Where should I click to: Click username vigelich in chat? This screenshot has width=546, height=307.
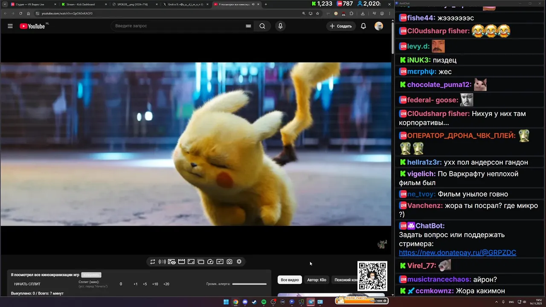pyautogui.click(x=421, y=174)
